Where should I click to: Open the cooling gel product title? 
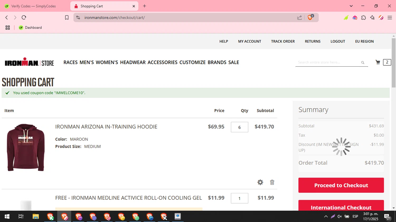point(129,198)
